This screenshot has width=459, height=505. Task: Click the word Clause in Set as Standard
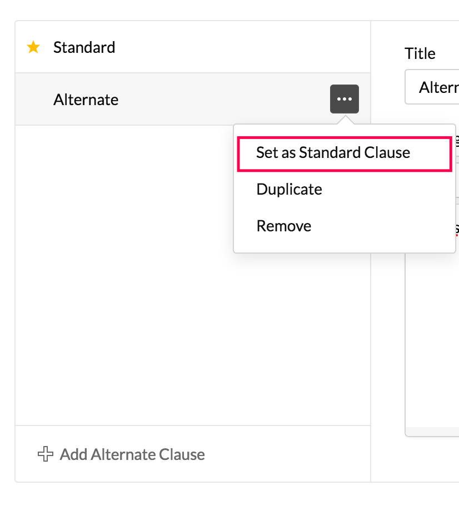387,153
